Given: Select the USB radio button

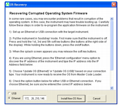Looking at the screenshot, I should coord(9,93).
